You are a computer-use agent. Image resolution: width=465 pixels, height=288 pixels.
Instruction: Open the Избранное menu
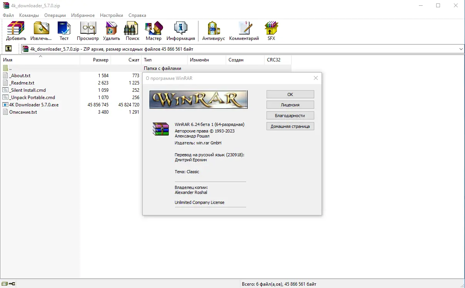(83, 15)
